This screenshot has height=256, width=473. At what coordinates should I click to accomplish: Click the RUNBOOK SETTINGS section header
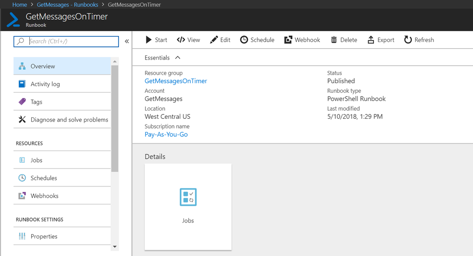(39, 220)
